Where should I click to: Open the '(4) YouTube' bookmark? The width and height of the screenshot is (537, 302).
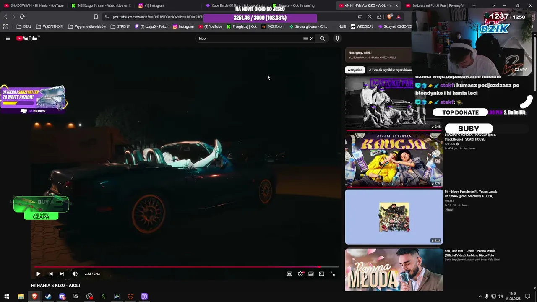(210, 26)
